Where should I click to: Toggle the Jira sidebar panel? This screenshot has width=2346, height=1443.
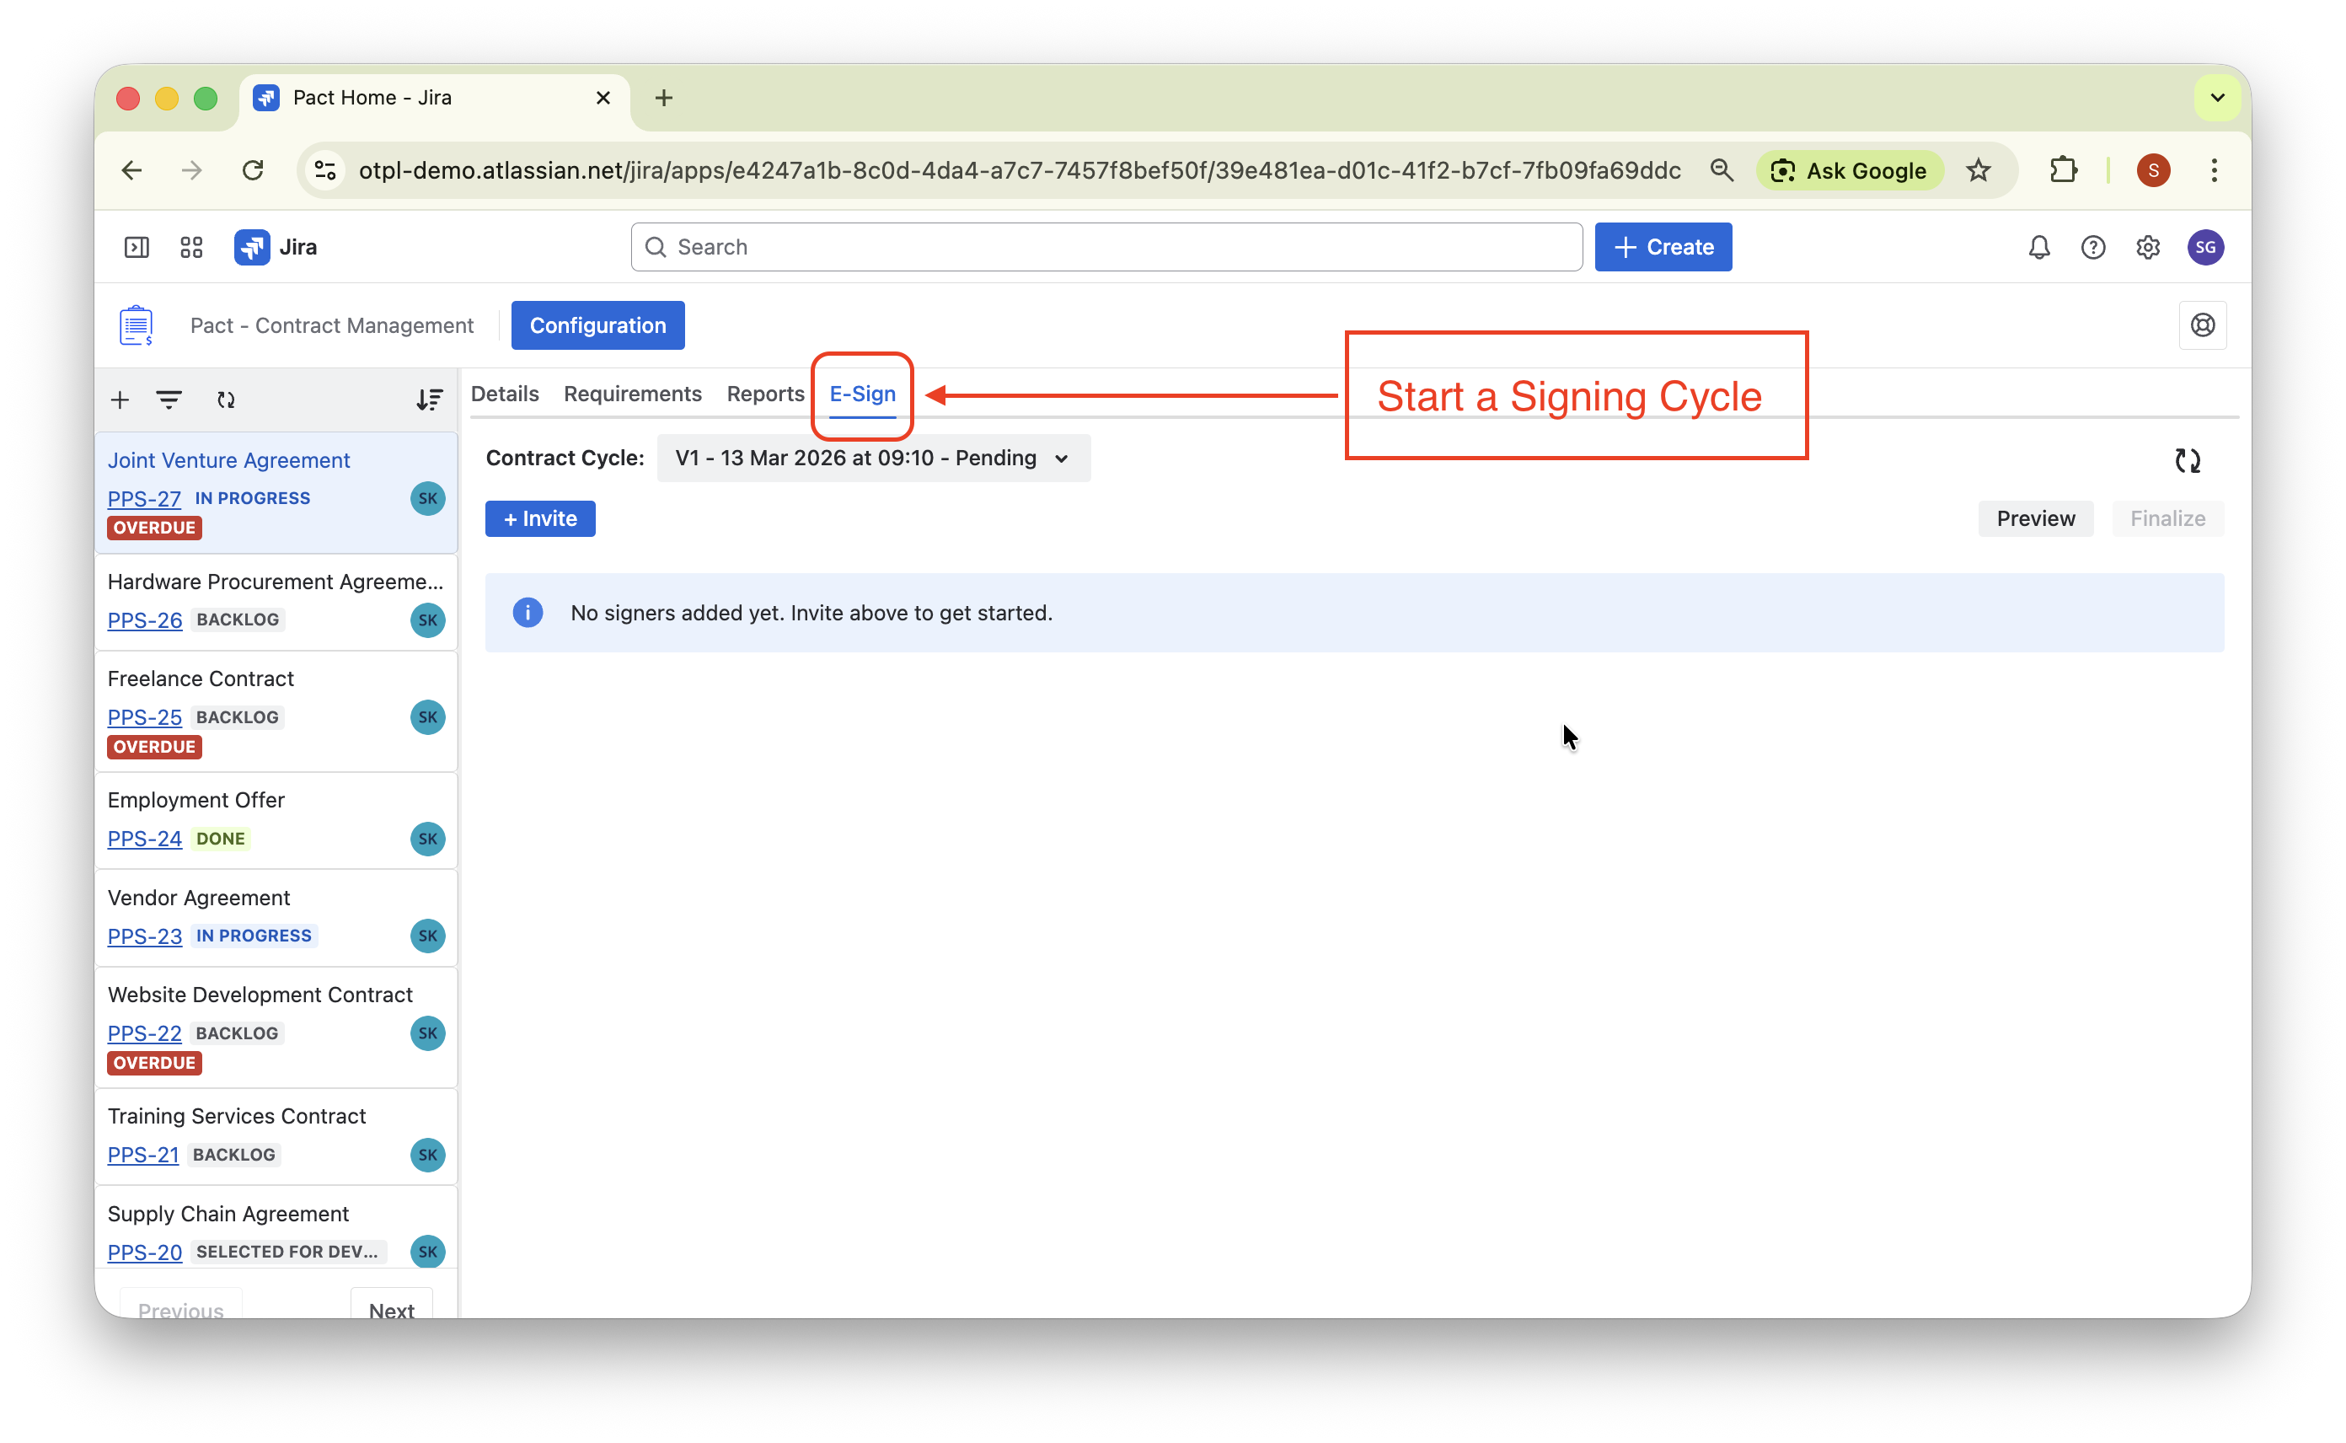point(137,247)
